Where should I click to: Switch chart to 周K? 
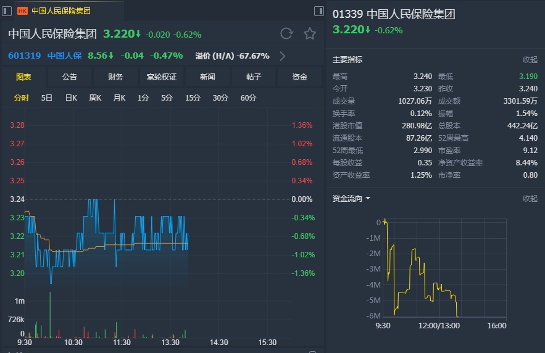(95, 98)
